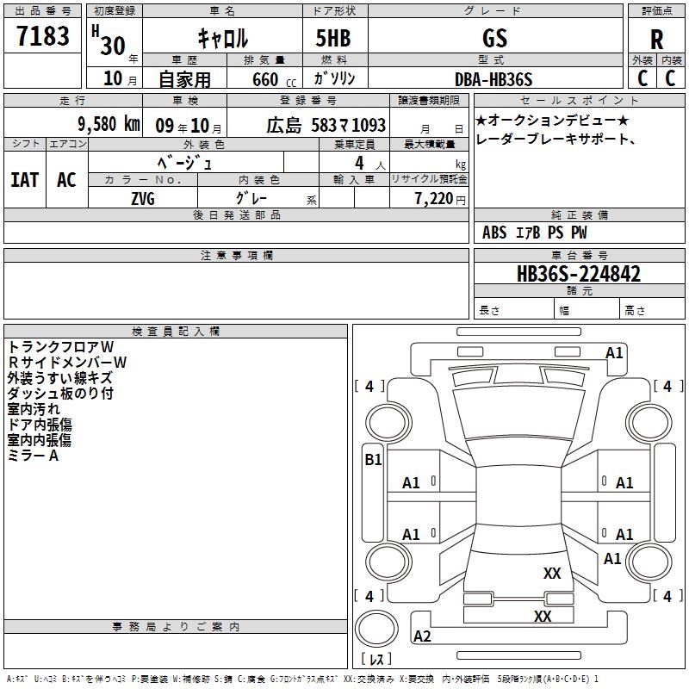The width and height of the screenshot is (689, 689).
Task: Select inspector note トランクフロアW
Action: click(60, 347)
